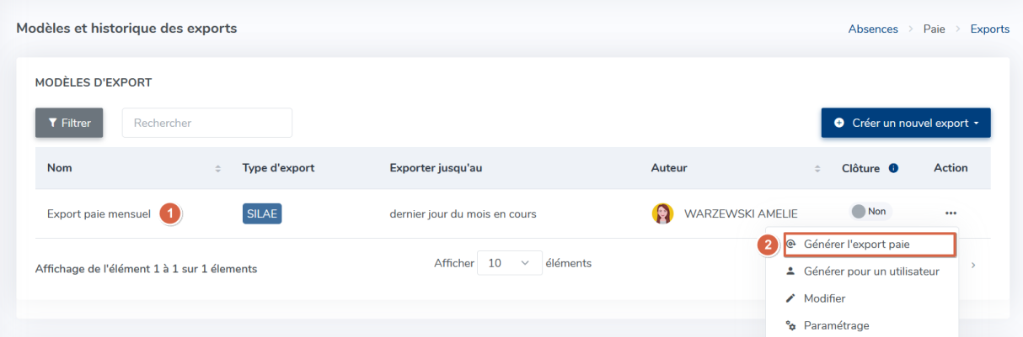Click the gears icon beside Paramétrage
Screen dimensions: 1023x337
(790, 325)
